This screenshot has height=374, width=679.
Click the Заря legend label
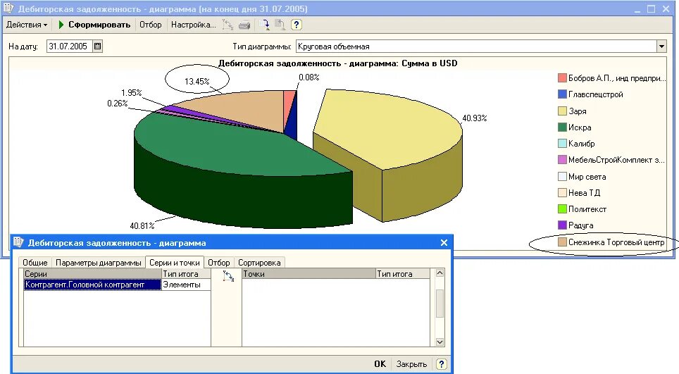(x=578, y=111)
